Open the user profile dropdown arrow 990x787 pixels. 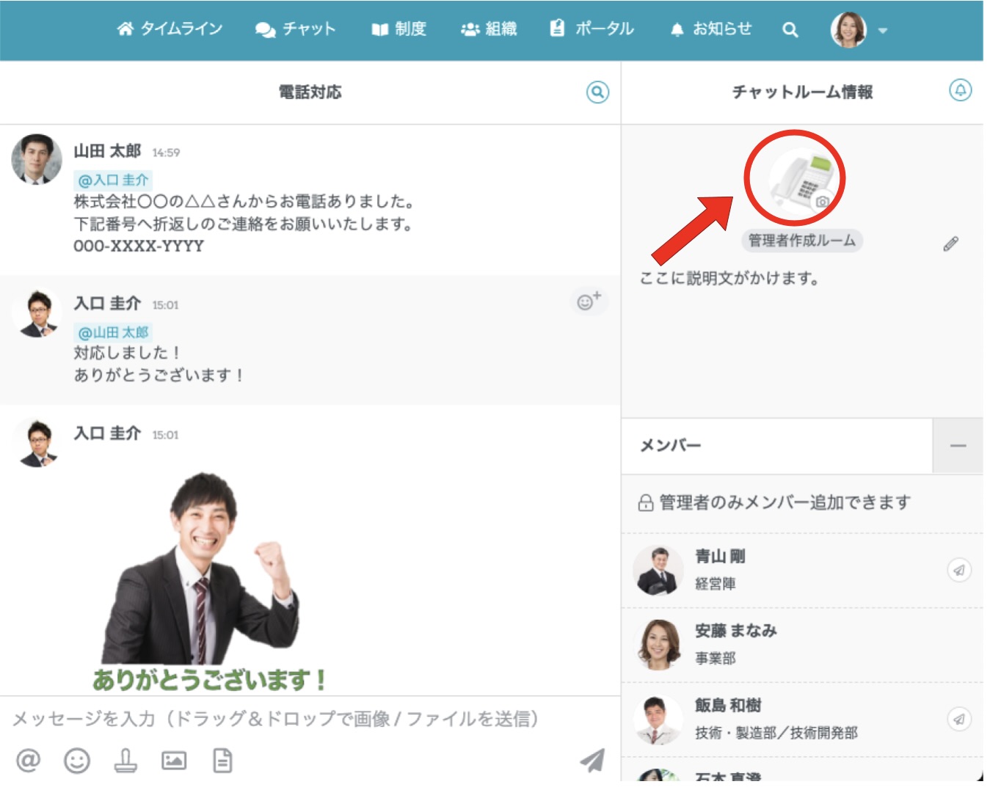click(x=883, y=31)
